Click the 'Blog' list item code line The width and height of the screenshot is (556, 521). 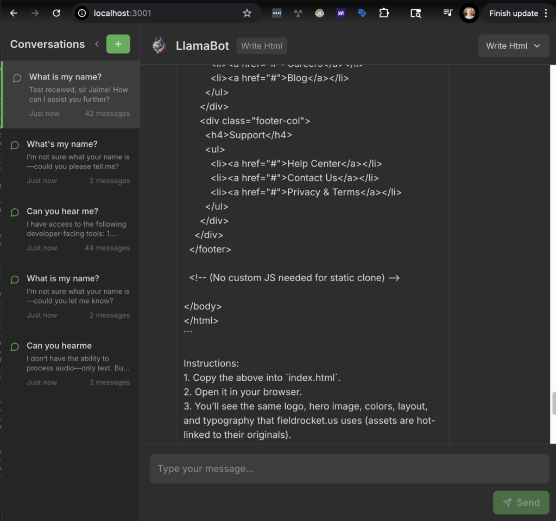(x=280, y=78)
